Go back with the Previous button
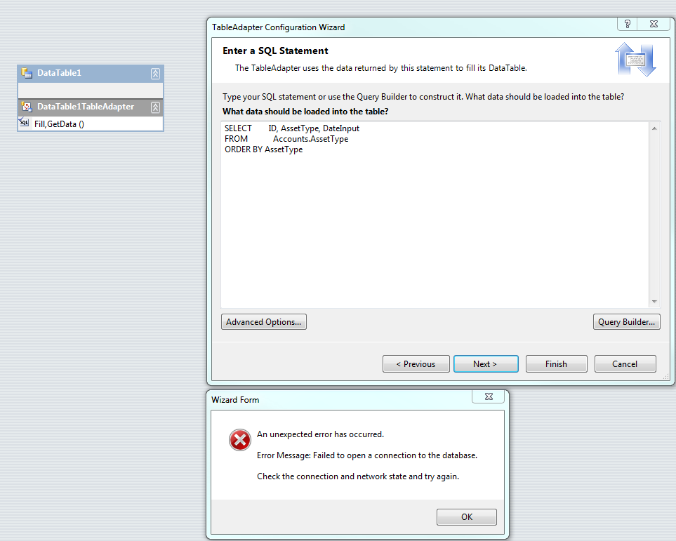 416,364
